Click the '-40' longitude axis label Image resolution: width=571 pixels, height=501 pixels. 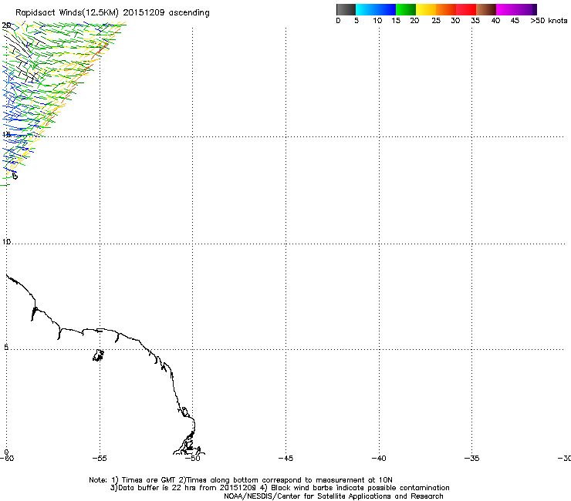point(379,459)
